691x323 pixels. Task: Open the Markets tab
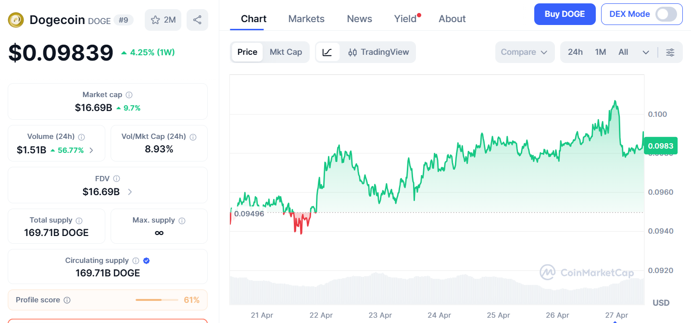coord(306,19)
